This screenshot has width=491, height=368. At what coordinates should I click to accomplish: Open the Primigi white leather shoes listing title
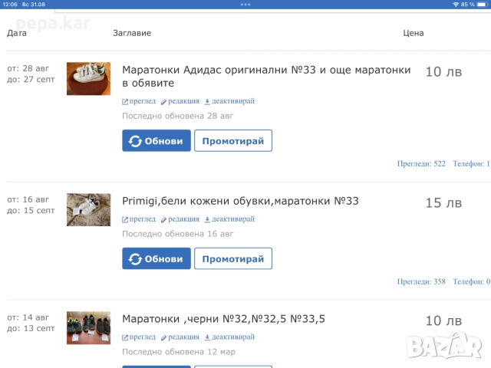tap(240, 201)
